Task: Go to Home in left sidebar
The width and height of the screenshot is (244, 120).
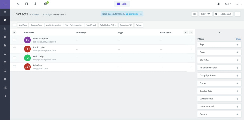Action: pyautogui.click(x=5, y=12)
